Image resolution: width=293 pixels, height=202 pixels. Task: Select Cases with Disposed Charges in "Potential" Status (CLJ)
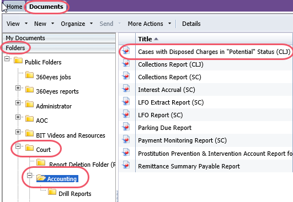pyautogui.click(x=214, y=52)
